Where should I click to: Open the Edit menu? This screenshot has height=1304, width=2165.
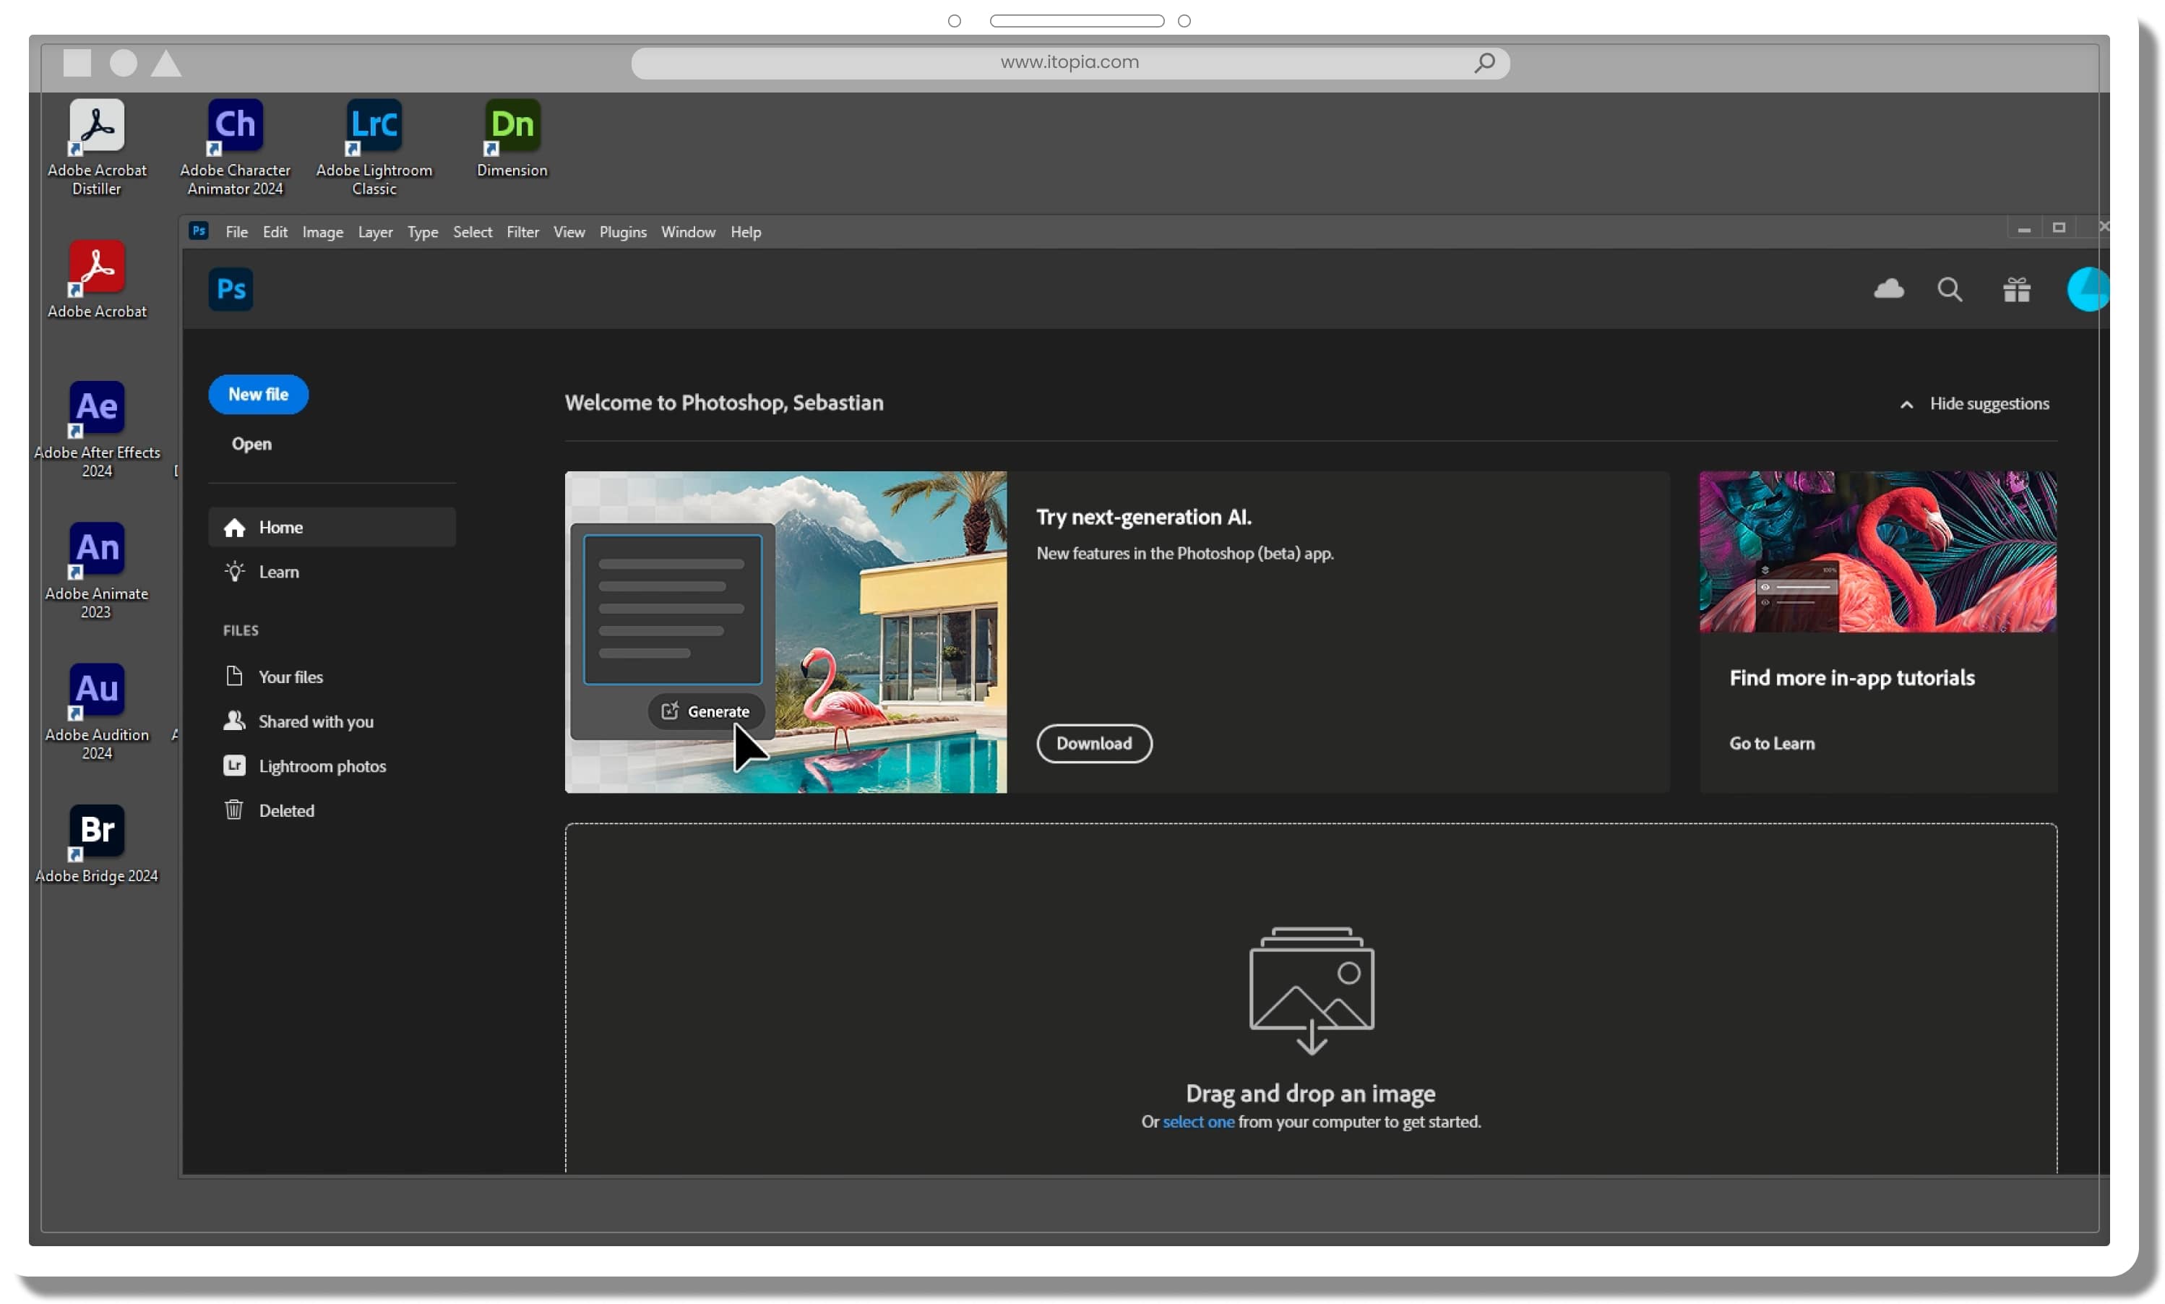(275, 232)
